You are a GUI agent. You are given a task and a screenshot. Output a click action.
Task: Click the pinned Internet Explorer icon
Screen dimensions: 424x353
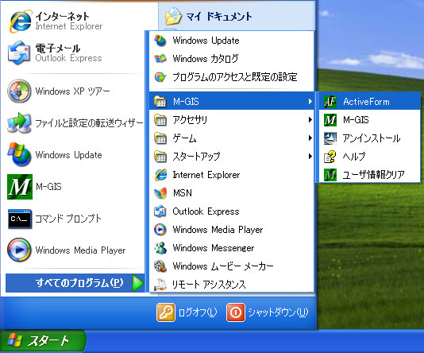click(x=20, y=21)
